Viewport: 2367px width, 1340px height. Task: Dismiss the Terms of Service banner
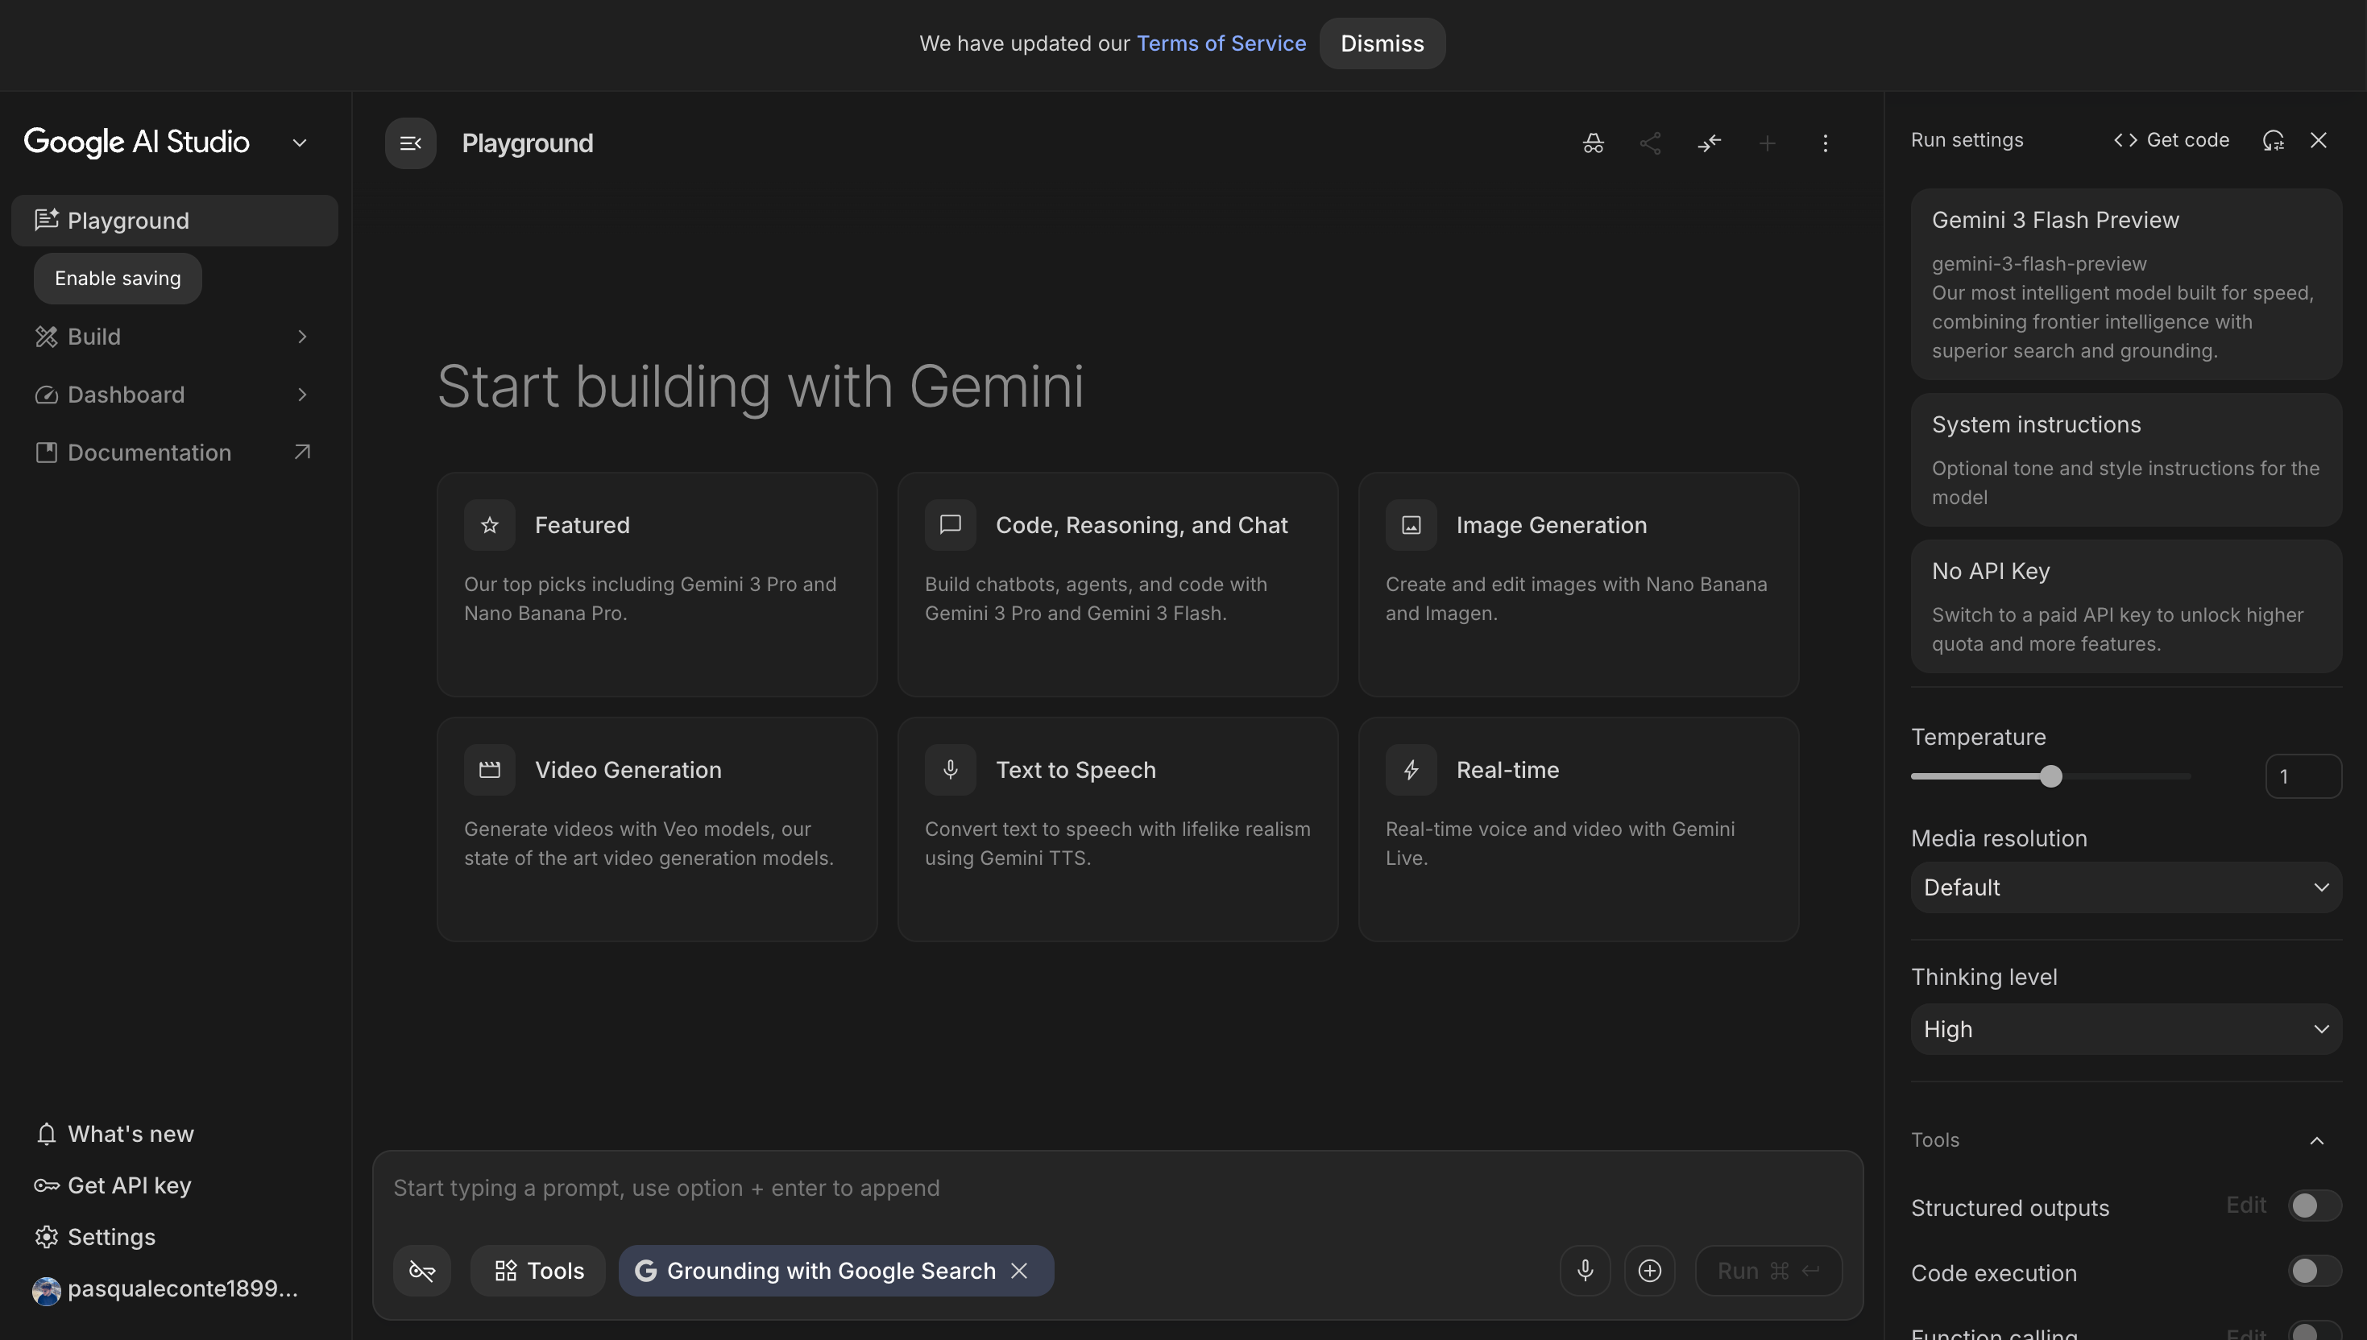1382,43
